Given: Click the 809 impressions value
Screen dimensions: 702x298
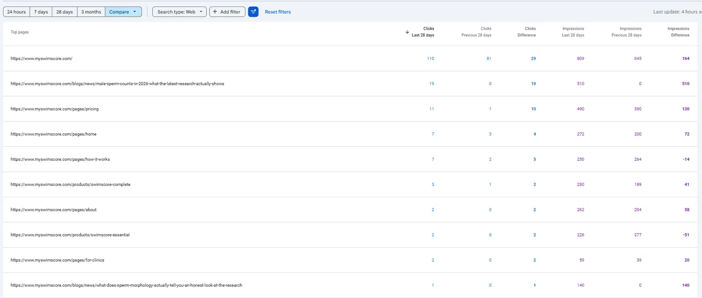Looking at the screenshot, I should coord(580,58).
